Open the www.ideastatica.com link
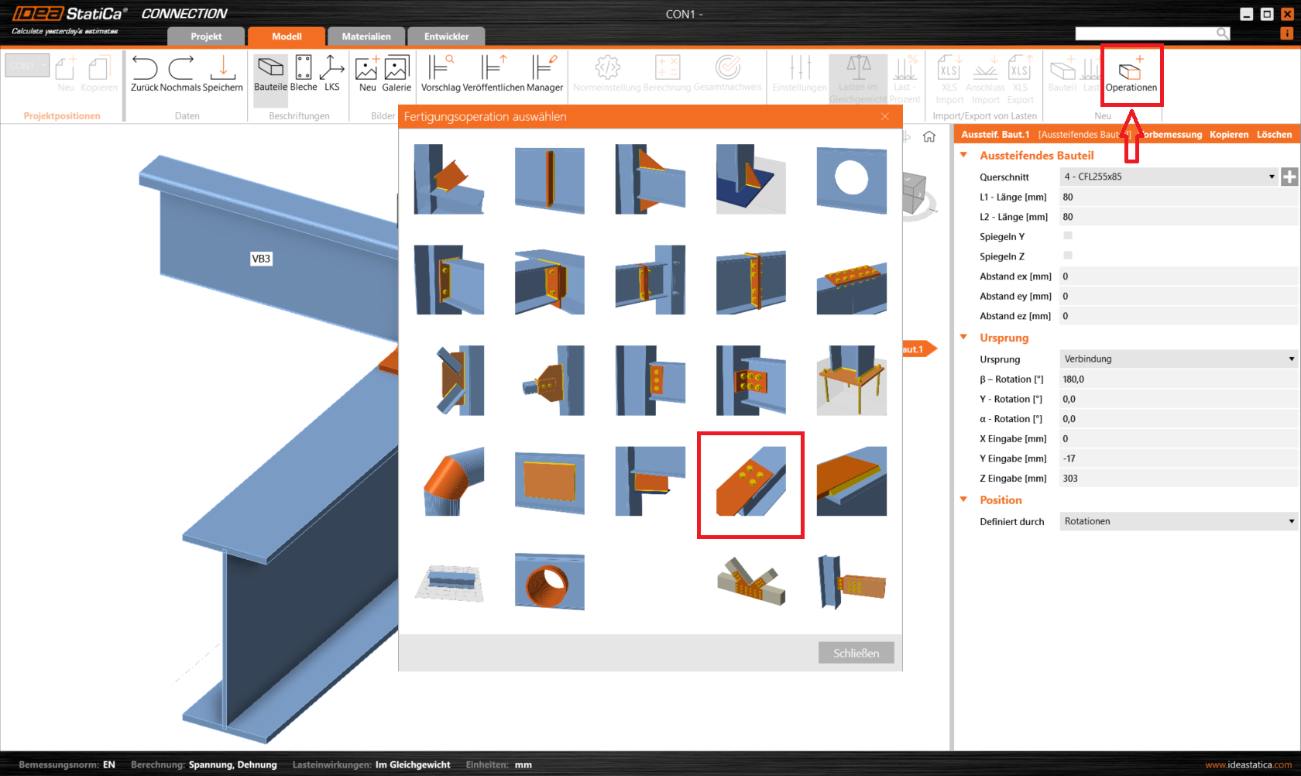This screenshot has height=776, width=1301. pyautogui.click(x=1248, y=765)
